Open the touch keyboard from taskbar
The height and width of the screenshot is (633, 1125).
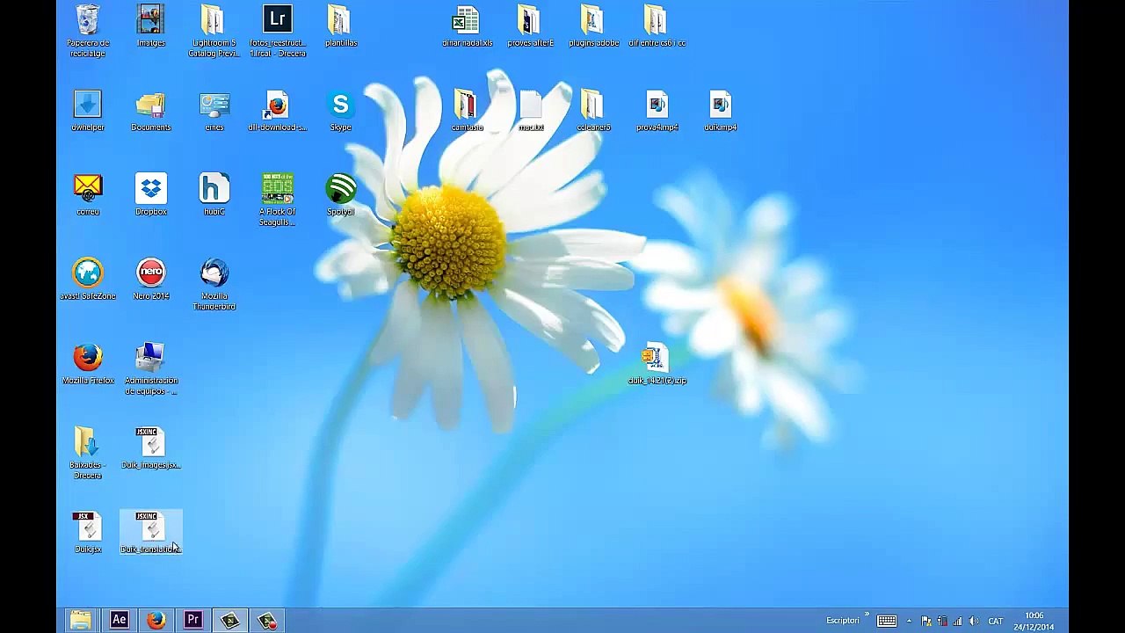(x=887, y=621)
